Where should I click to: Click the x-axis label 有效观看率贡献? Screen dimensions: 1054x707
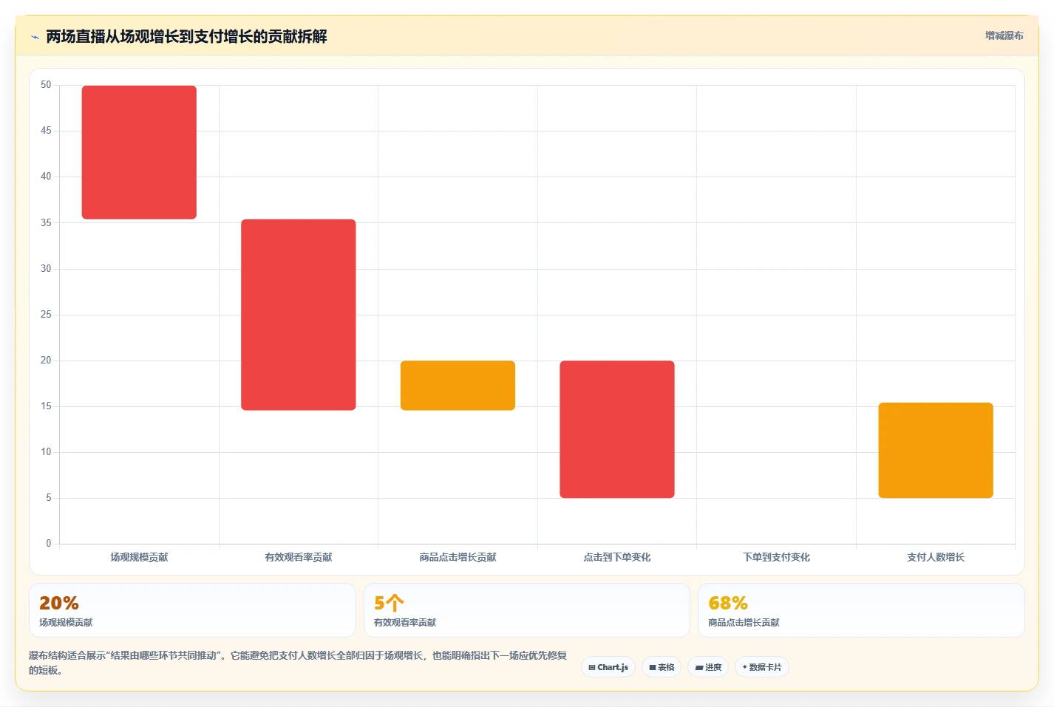(x=299, y=557)
